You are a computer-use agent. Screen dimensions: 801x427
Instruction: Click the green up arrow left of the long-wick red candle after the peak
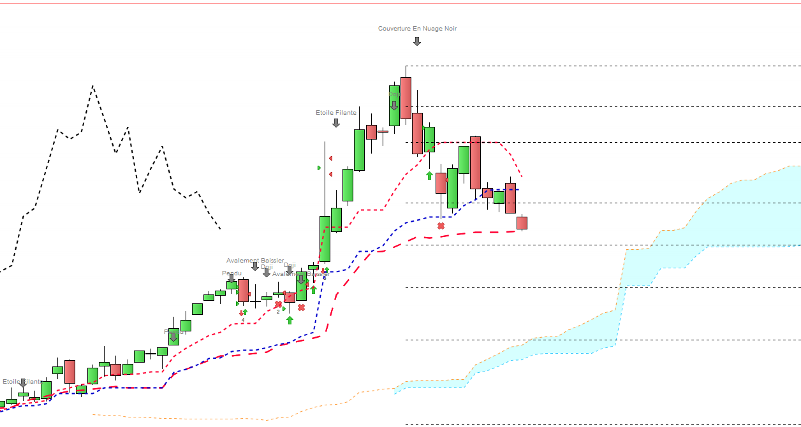click(x=429, y=175)
